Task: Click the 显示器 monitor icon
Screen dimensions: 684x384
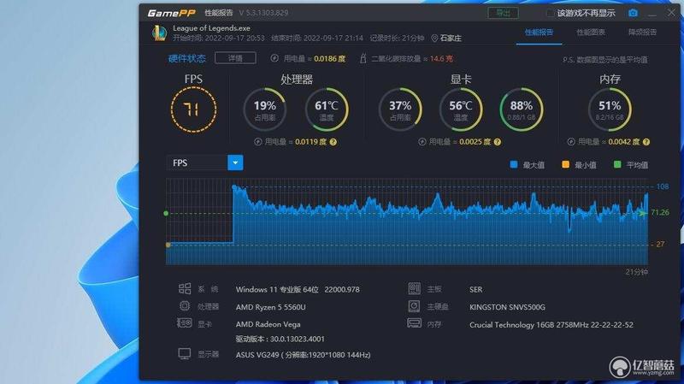Action: (x=185, y=354)
